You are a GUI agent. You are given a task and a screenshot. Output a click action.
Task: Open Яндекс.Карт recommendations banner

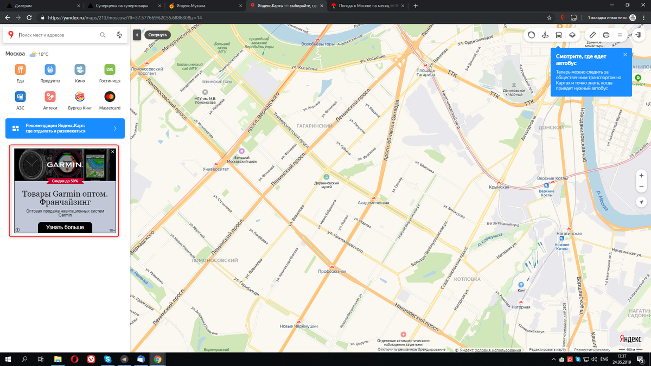[65, 129]
